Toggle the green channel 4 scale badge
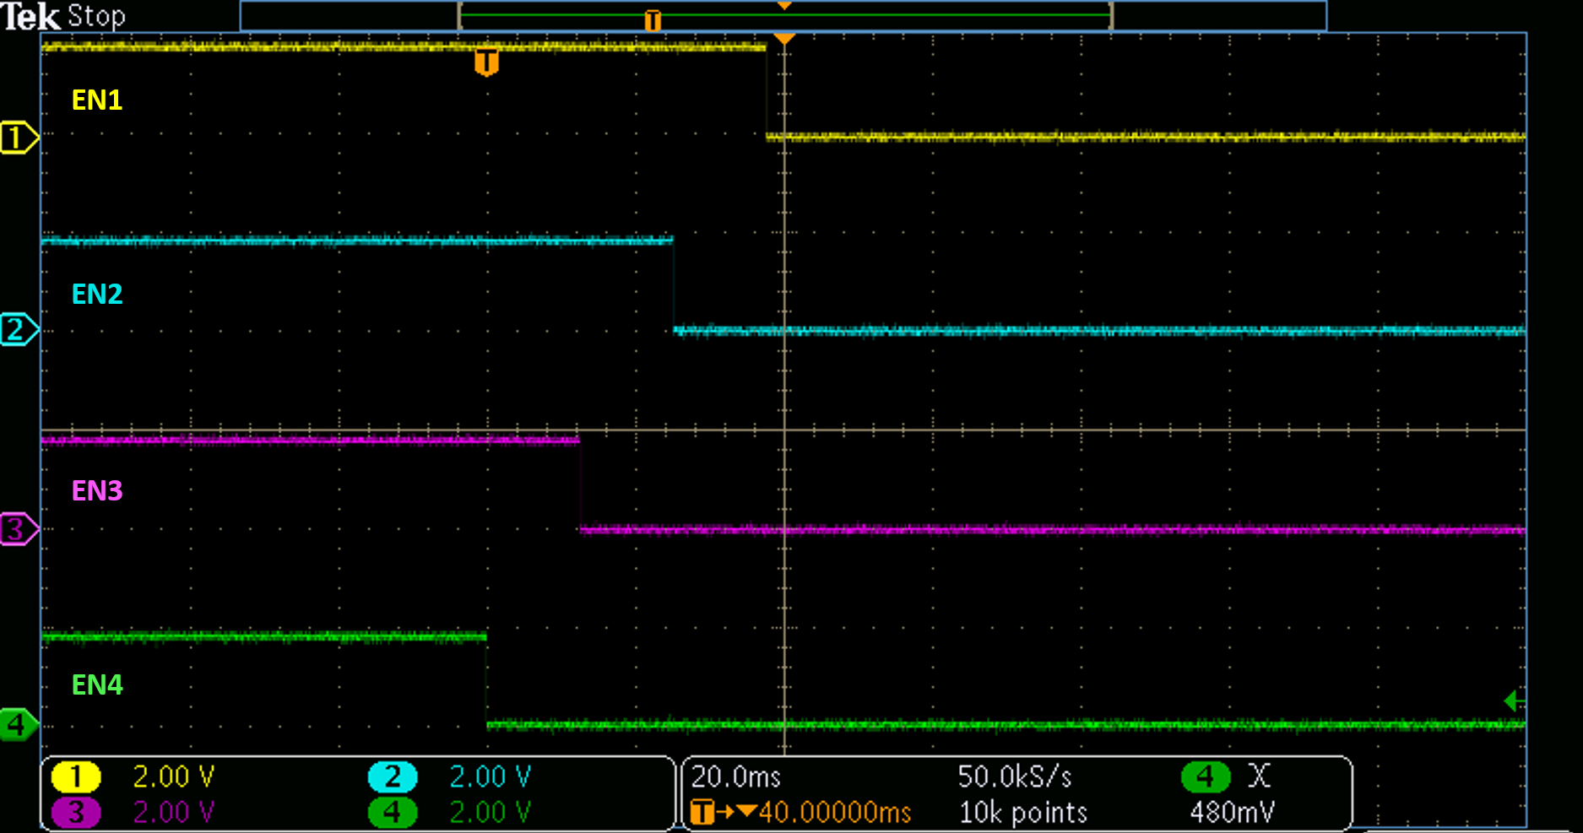Screen dimensions: 1583x833 coord(393,812)
